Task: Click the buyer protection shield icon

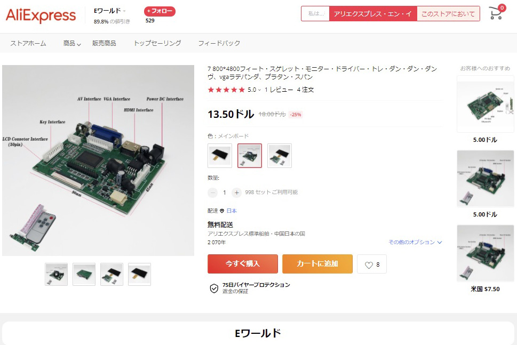Action: 214,288
